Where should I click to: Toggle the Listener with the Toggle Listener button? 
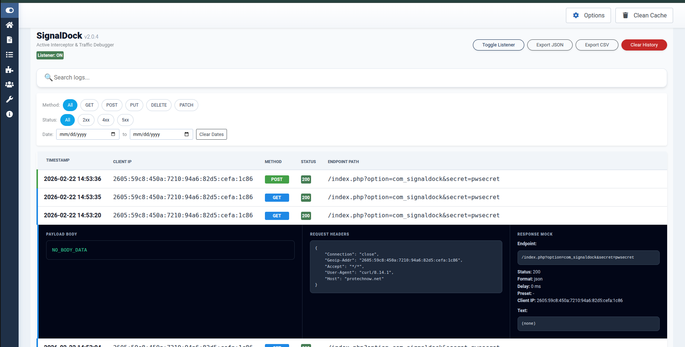(x=498, y=45)
